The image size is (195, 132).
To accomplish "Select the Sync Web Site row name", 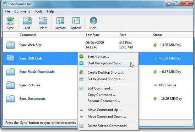I will coord(31,45).
